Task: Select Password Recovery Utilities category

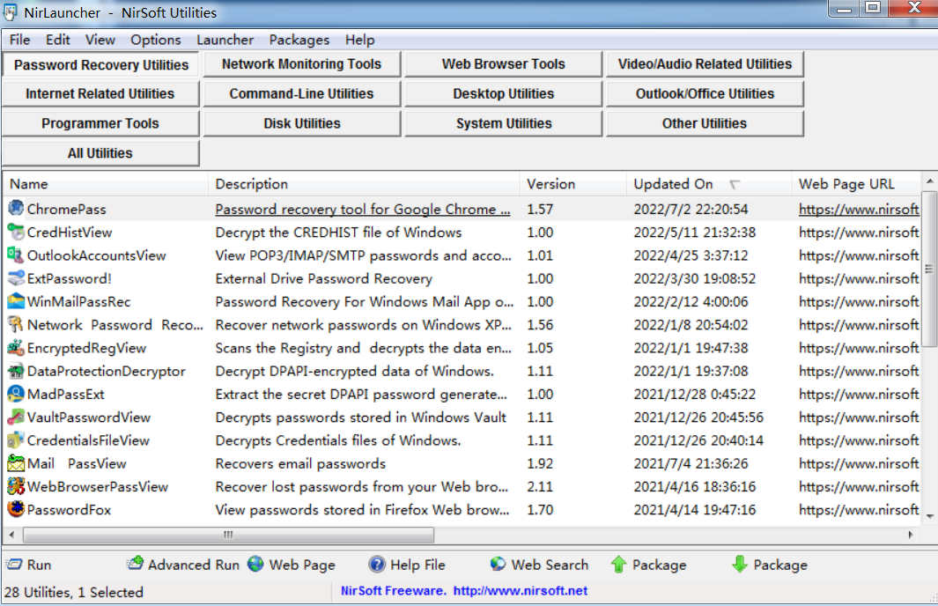Action: (x=101, y=64)
